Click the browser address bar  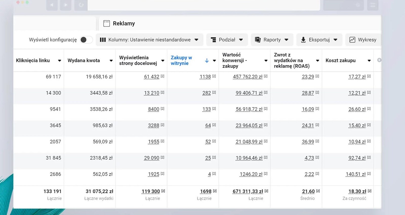[204, 5]
